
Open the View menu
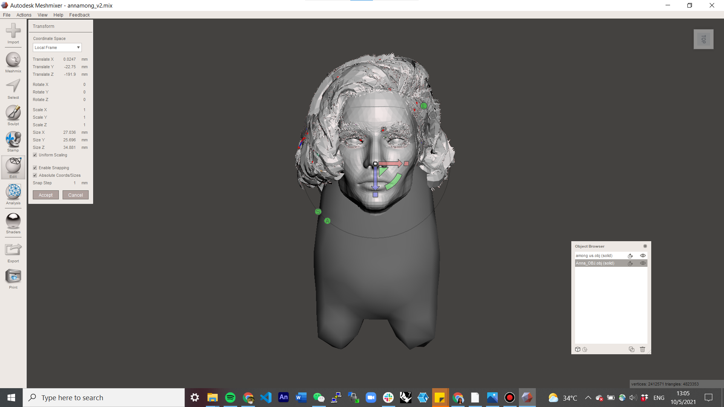pos(42,15)
